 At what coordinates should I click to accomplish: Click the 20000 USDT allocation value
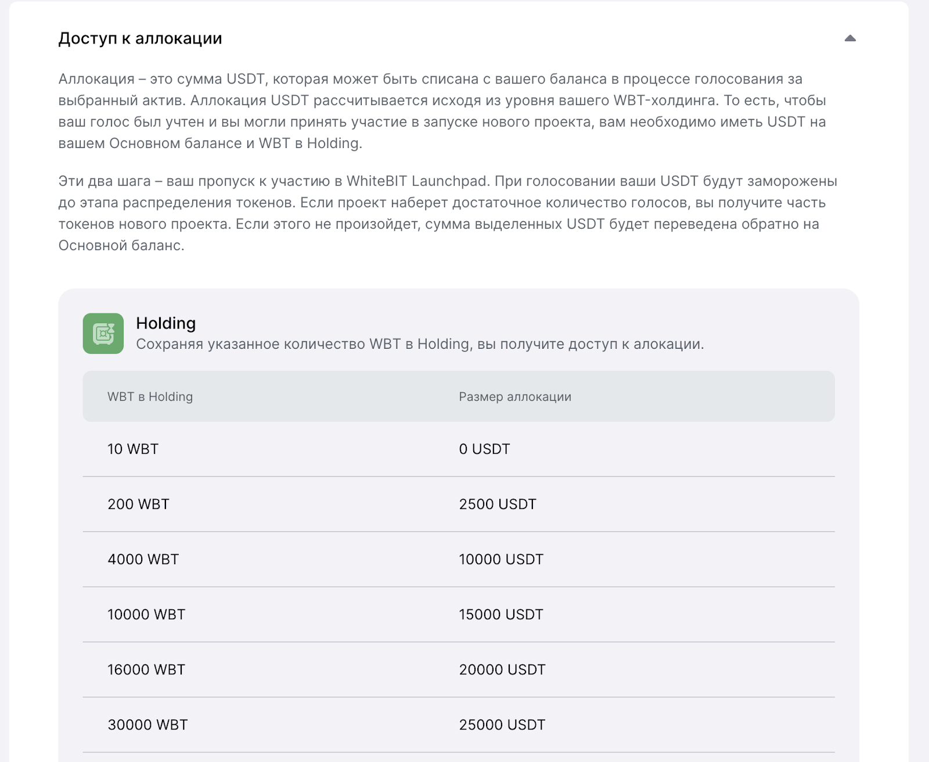point(502,670)
